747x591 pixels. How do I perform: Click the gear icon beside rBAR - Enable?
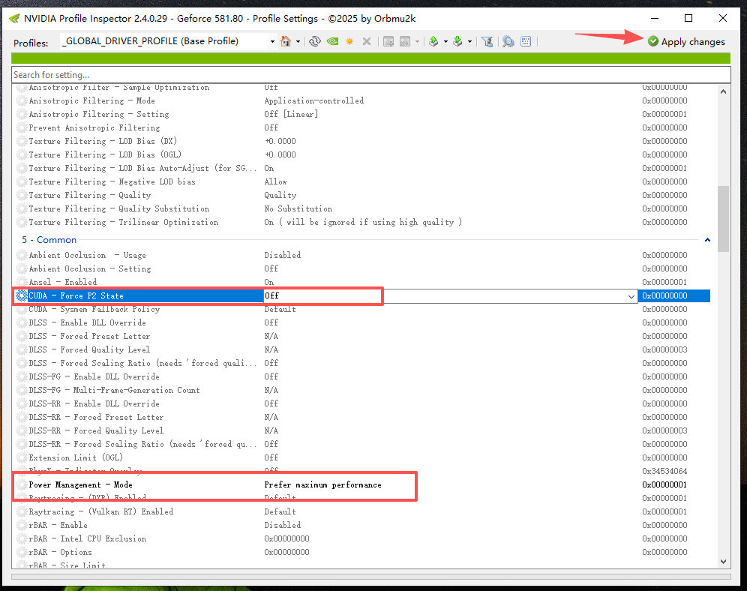click(x=22, y=525)
